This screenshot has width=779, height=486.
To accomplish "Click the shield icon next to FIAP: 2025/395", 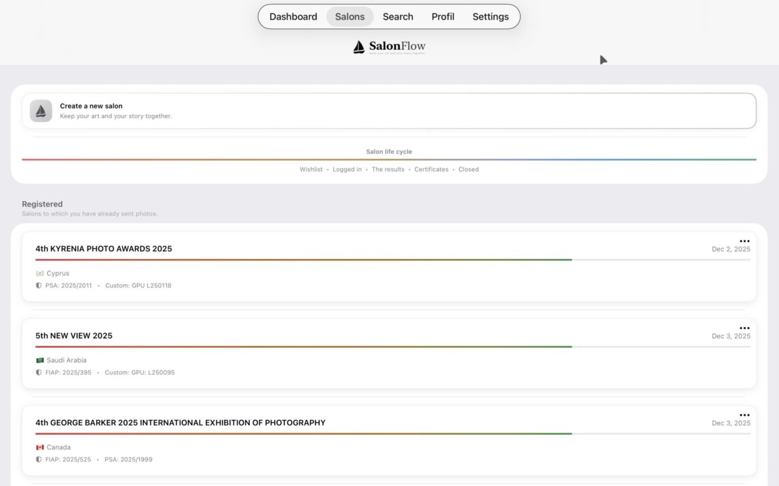I will click(39, 373).
